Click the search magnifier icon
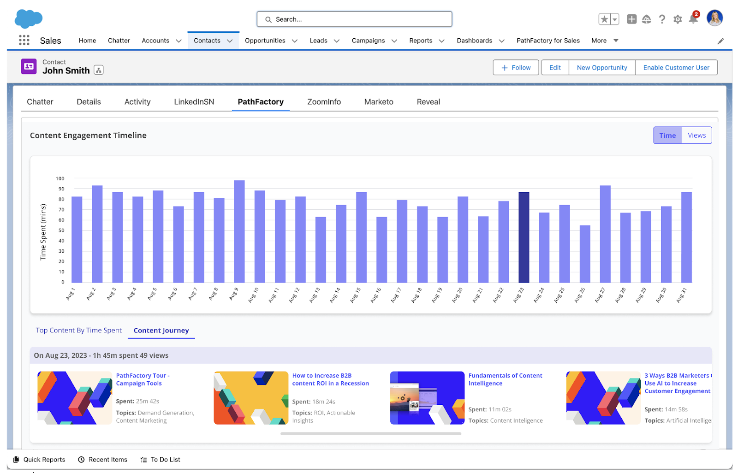The width and height of the screenshot is (738, 473). point(268,19)
